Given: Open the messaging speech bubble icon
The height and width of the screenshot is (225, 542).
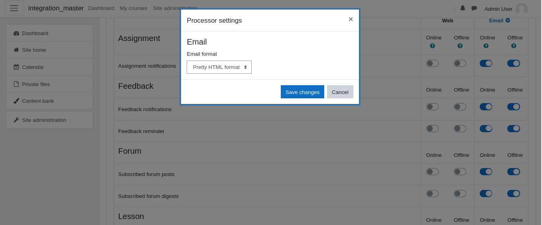Looking at the screenshot, I should click(474, 8).
